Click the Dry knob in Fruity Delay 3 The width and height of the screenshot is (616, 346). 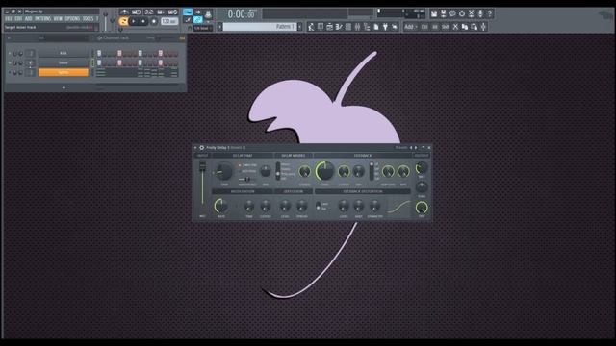click(x=422, y=208)
